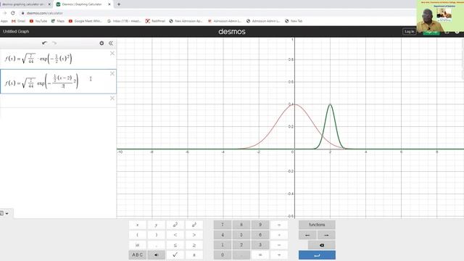The width and height of the screenshot is (464, 261).
Task: Open the graph settings gear icon
Action: (x=101, y=43)
